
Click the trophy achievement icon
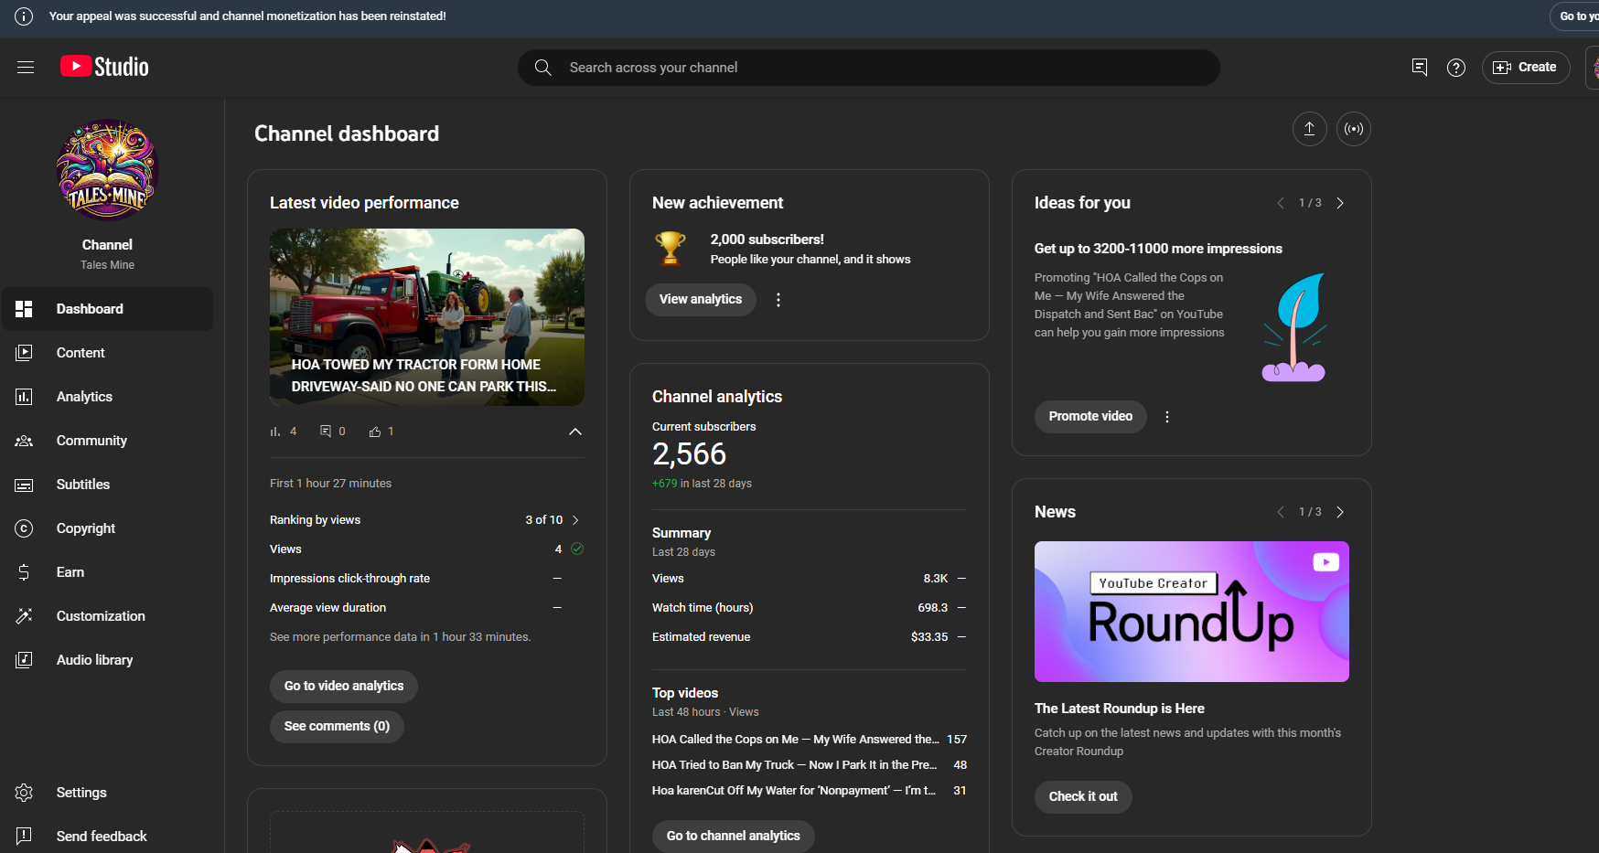click(x=671, y=249)
